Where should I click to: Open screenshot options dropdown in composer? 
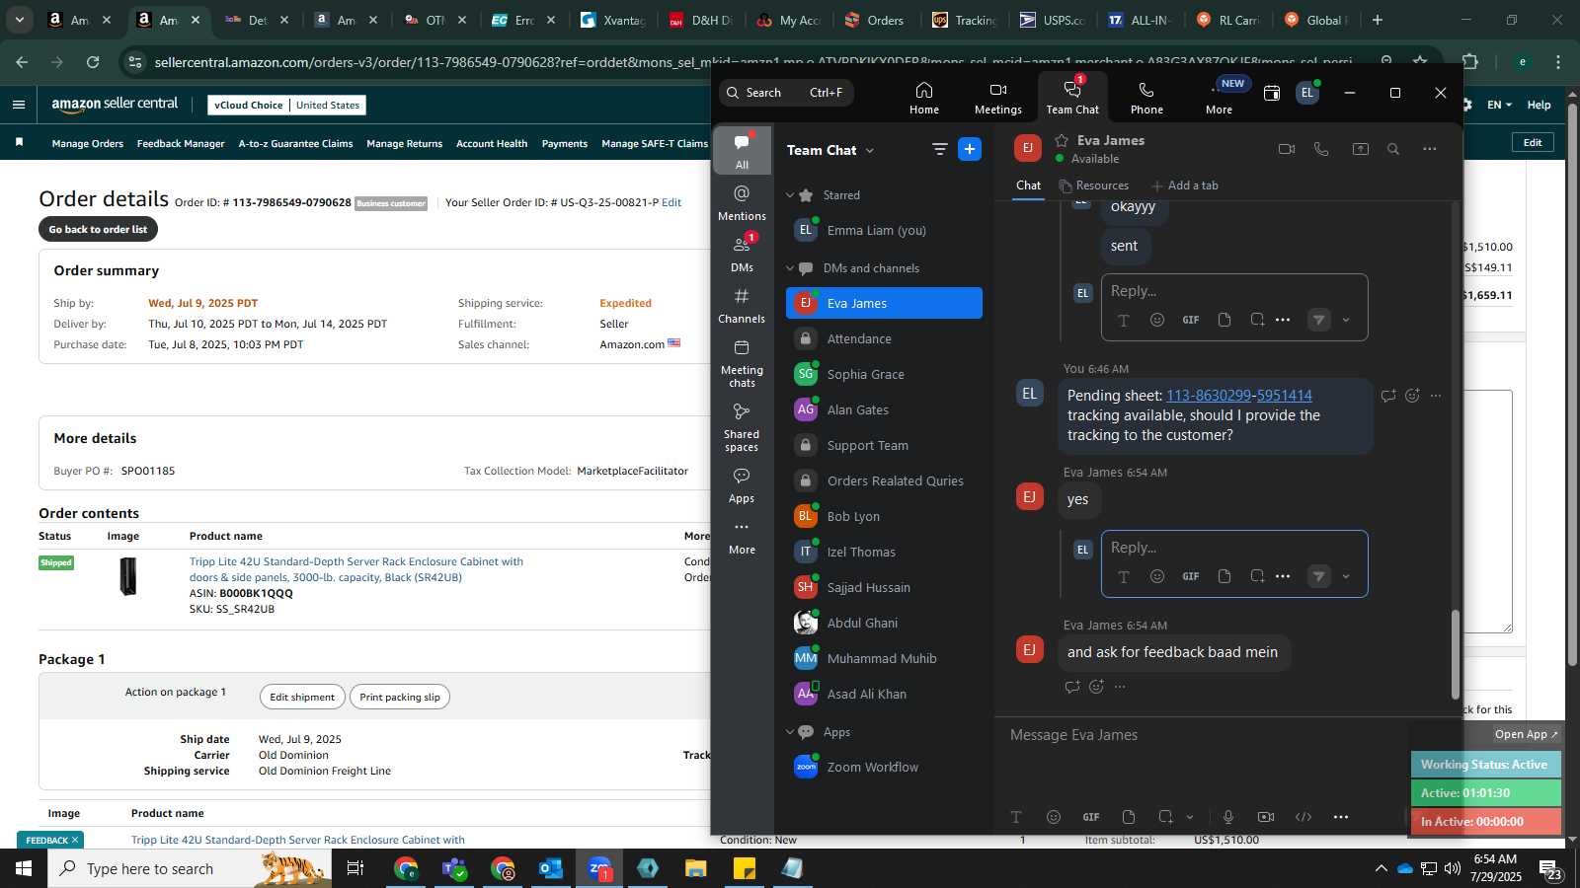coord(1190,817)
